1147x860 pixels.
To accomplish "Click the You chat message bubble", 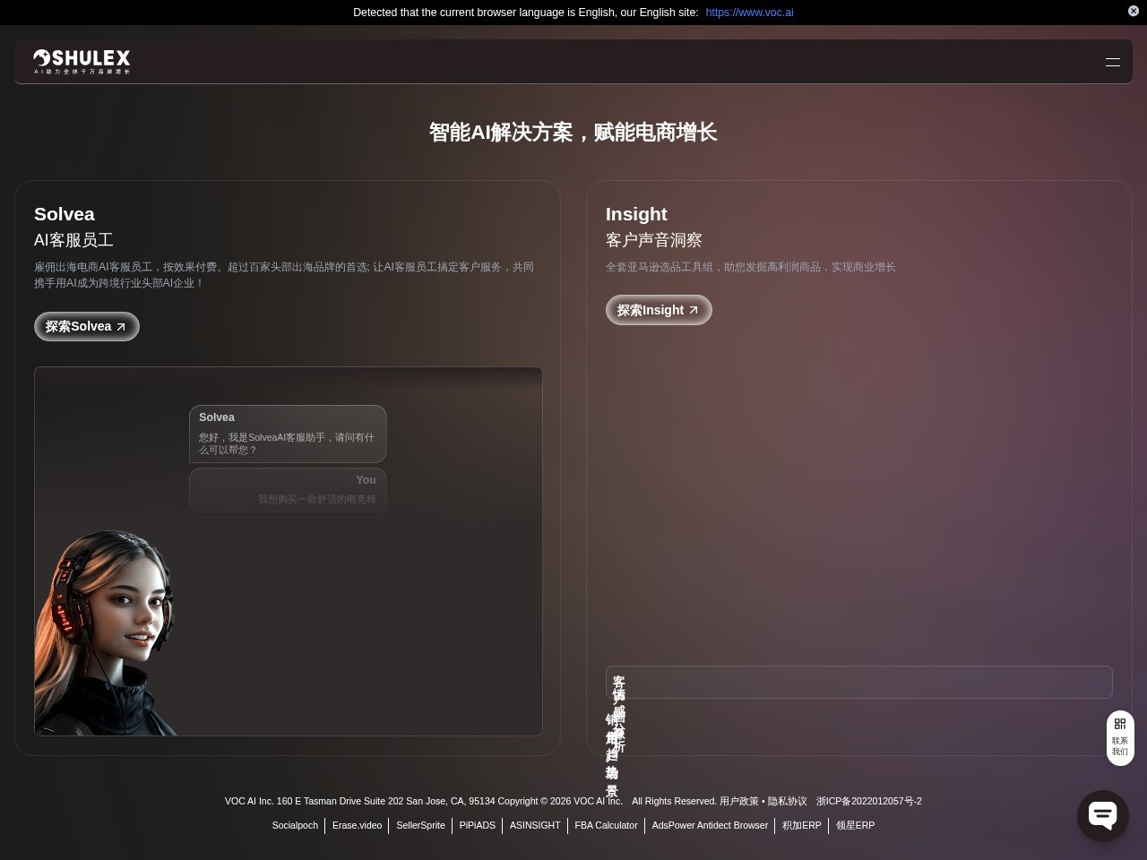I will [x=288, y=490].
